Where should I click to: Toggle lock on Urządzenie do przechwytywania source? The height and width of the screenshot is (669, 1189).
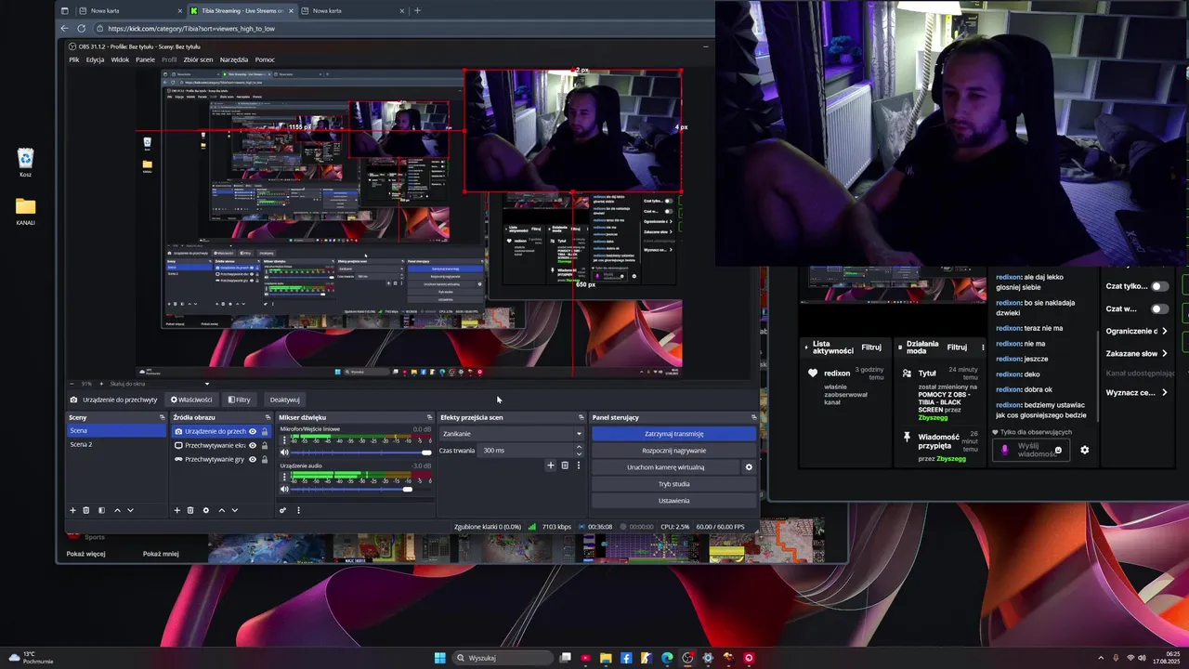coord(265,431)
